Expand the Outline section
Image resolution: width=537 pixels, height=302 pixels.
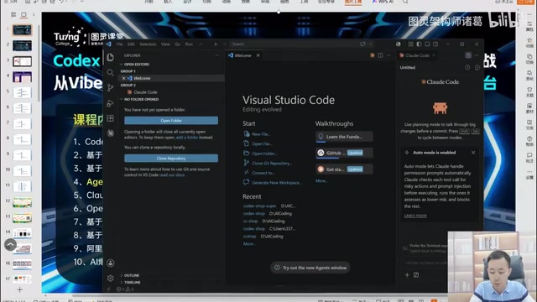[130, 275]
